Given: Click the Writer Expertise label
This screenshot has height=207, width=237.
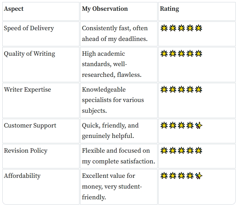Looking at the screenshot, I should click(x=27, y=90).
